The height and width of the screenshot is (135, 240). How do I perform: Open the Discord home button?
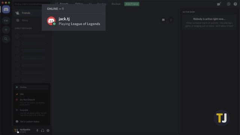tap(6, 9)
